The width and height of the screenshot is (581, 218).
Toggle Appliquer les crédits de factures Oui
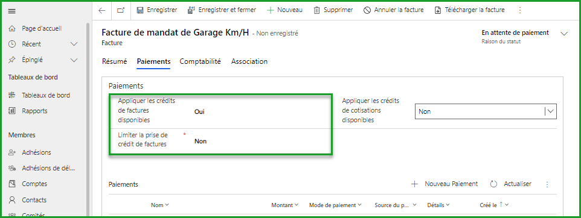199,111
